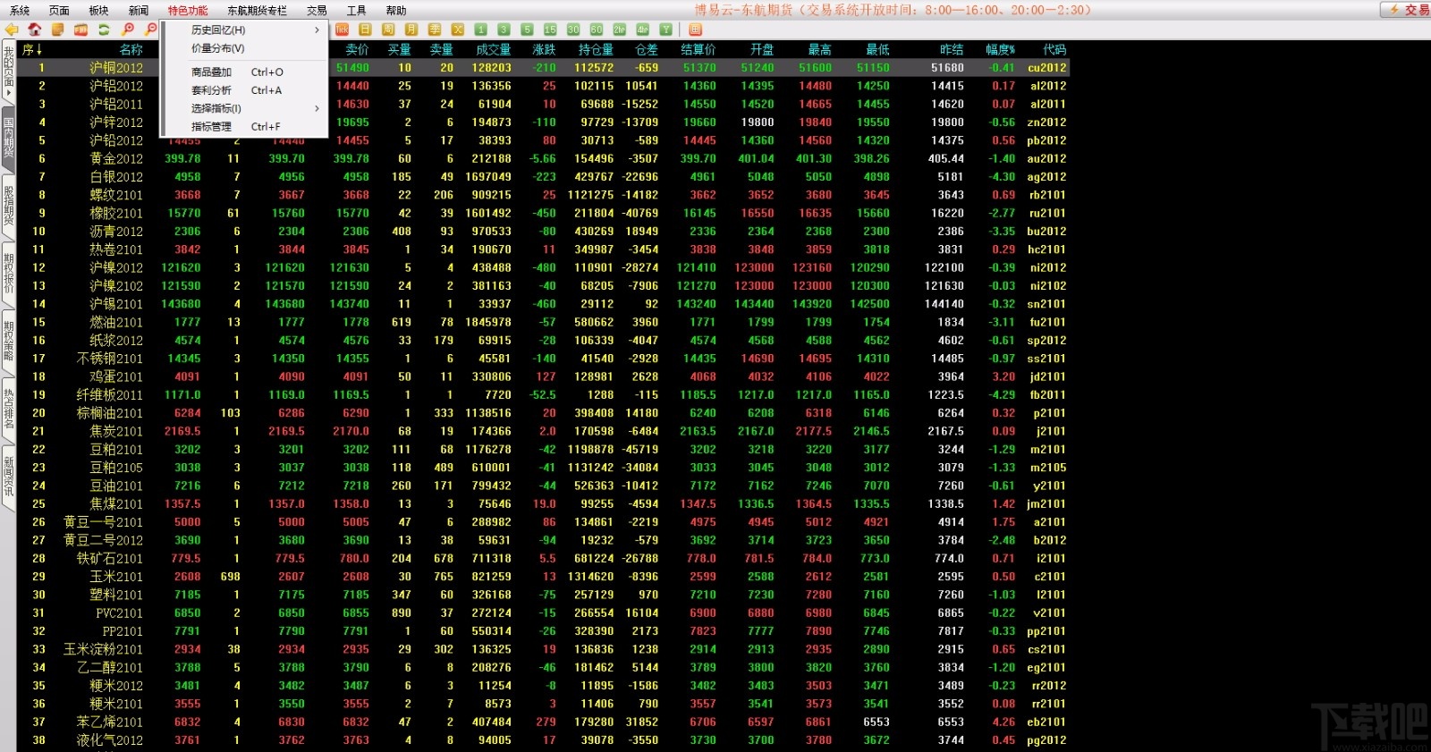Sort by the 持仓量 column header
The image size is (1431, 752).
click(x=596, y=49)
